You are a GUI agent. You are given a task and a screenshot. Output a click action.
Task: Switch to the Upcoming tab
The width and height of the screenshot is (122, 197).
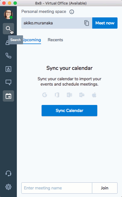pyautogui.click(x=31, y=40)
